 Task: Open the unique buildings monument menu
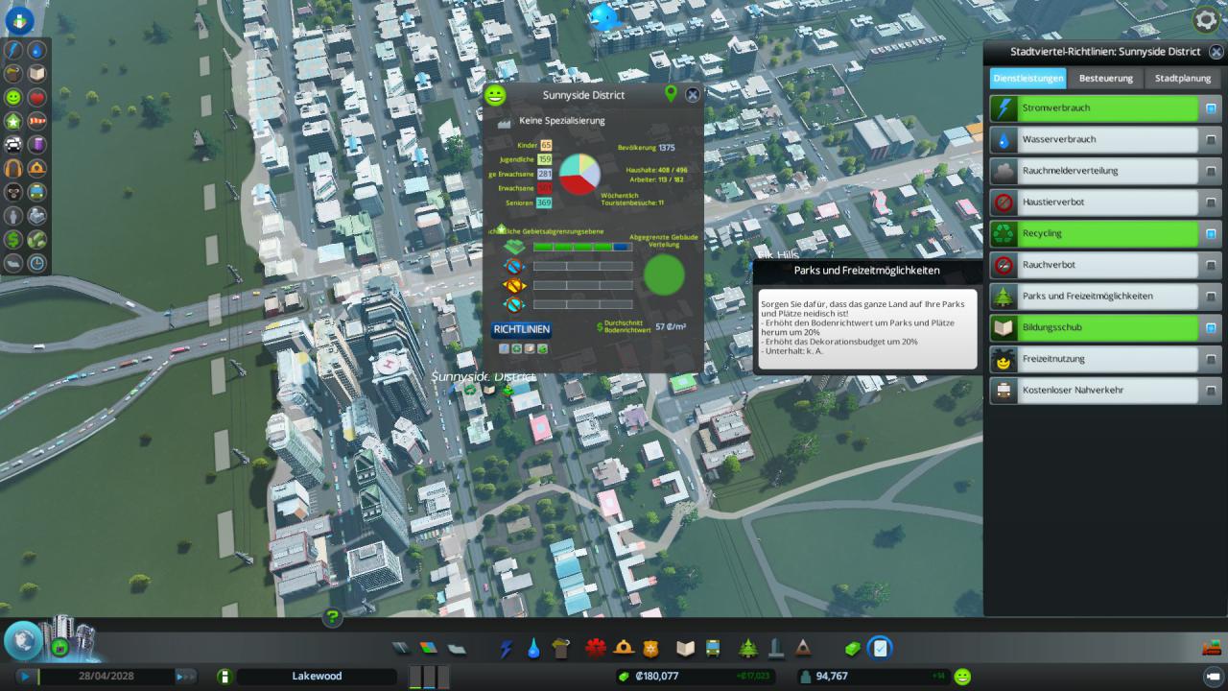pos(776,649)
